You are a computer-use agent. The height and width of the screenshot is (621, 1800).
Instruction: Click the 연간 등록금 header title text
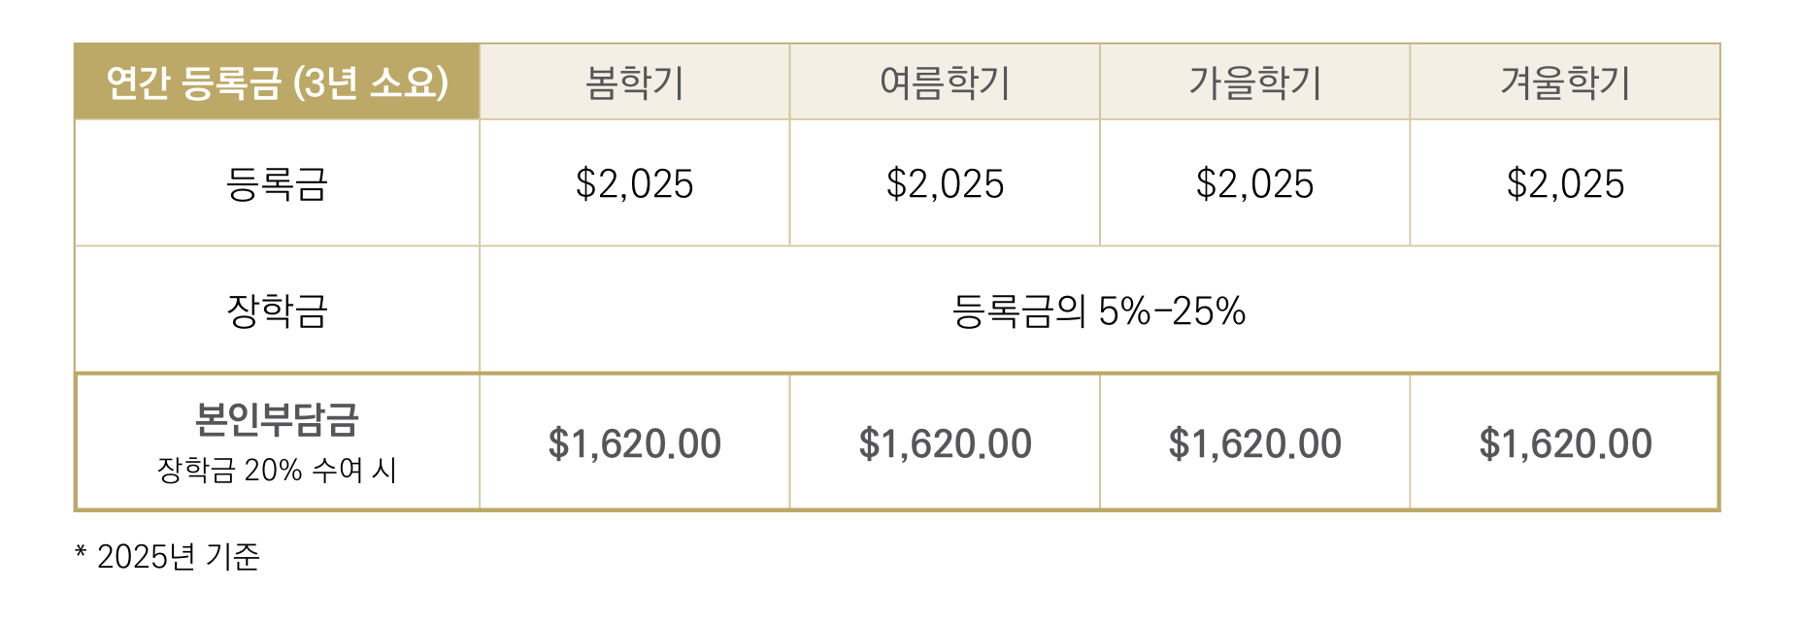(x=193, y=82)
